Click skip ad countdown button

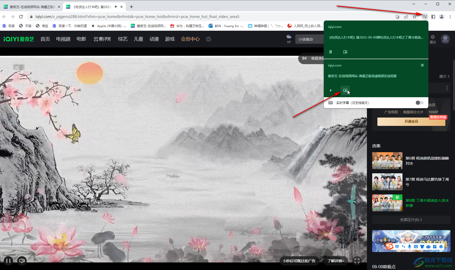[x=300, y=261]
